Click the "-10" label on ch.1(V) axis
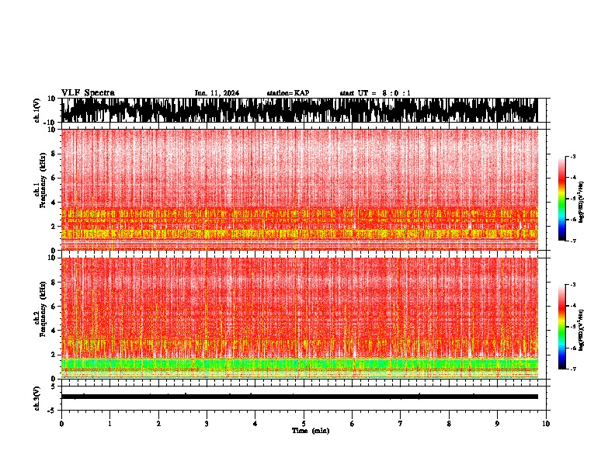The image size is (615, 475). pos(50,123)
